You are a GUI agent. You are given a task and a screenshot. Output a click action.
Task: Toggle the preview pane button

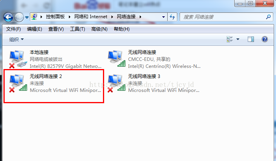pos(251,39)
